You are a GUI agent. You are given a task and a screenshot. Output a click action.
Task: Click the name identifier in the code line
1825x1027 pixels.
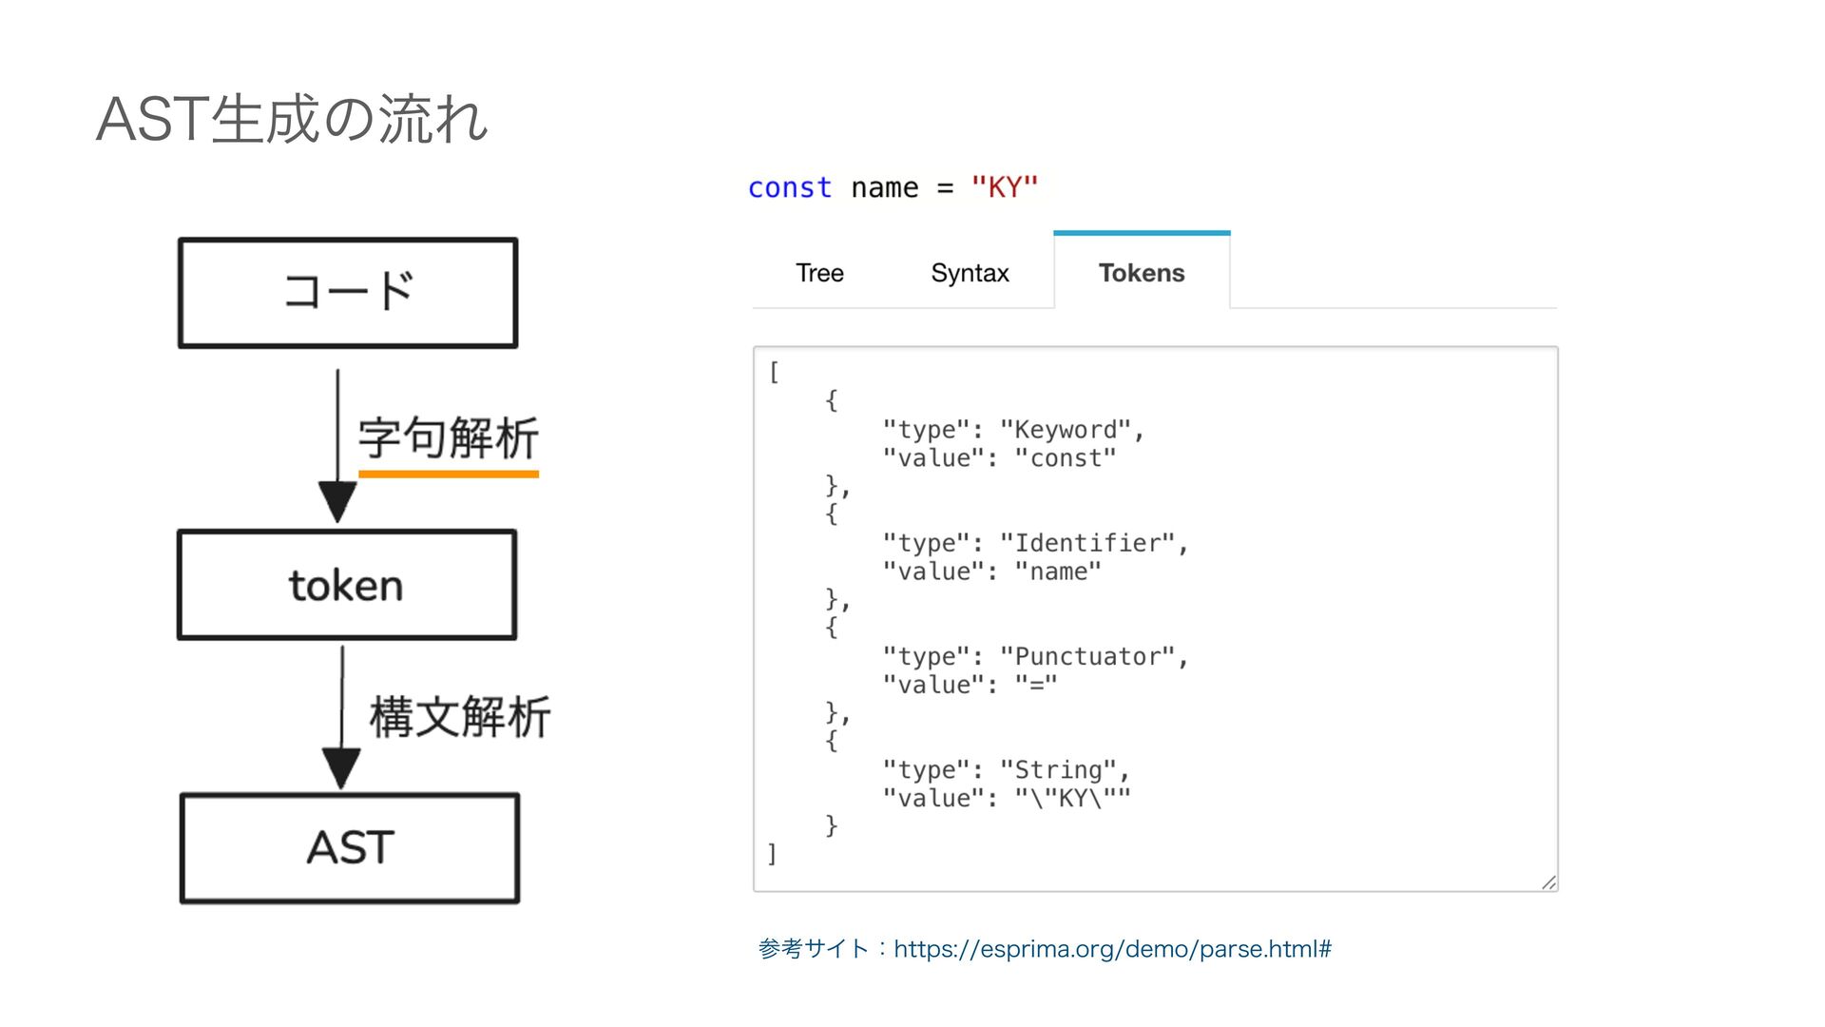tap(885, 188)
